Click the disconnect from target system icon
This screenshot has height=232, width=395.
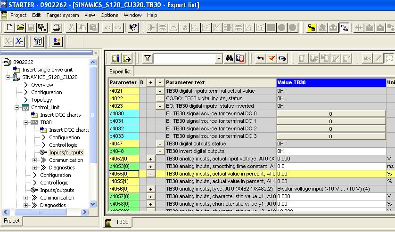344,27
